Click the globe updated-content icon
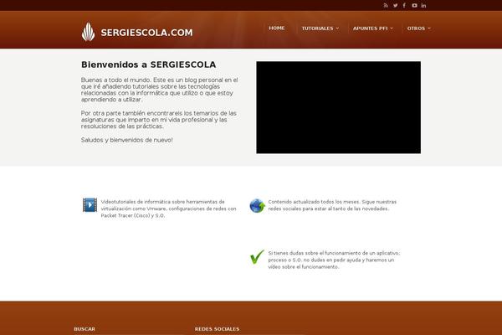The image size is (502, 335). [x=257, y=205]
